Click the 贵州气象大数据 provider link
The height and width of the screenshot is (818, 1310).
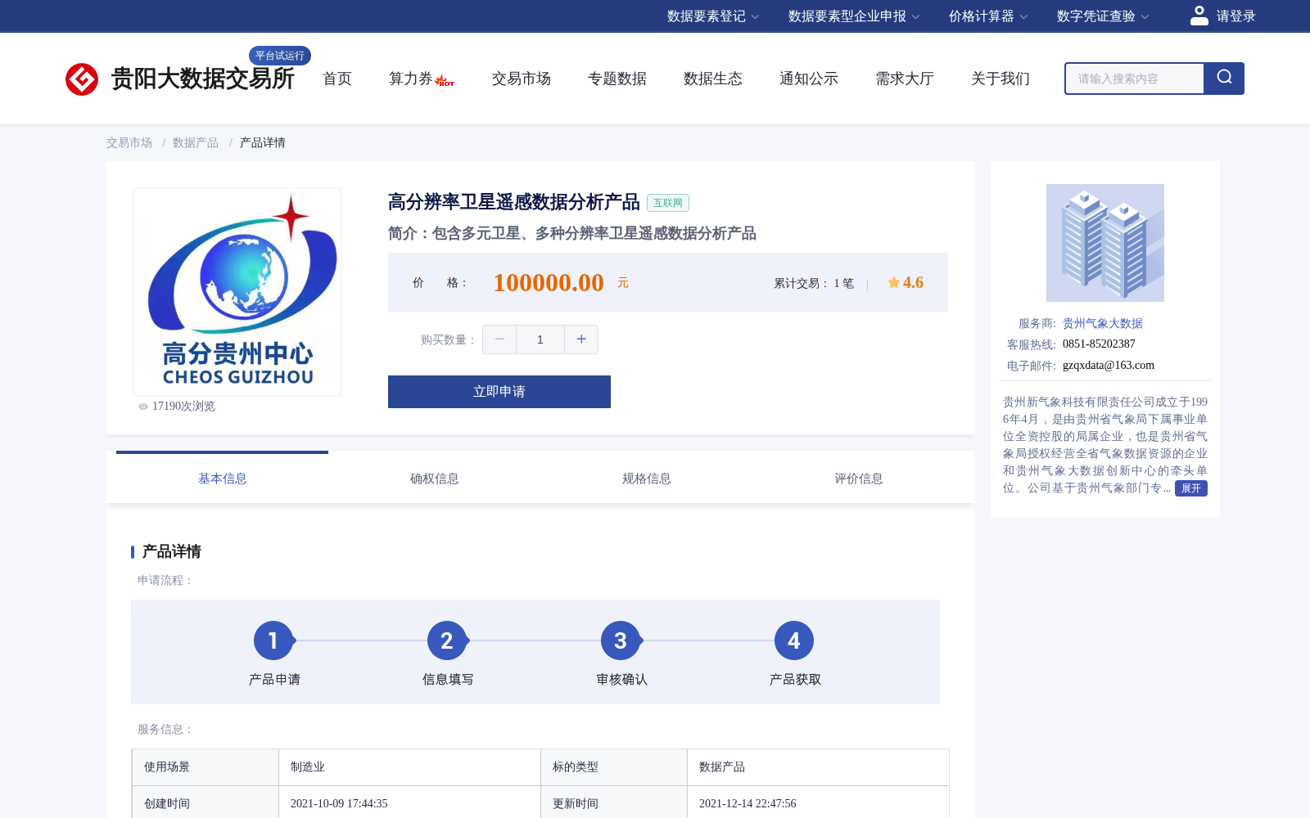[1102, 323]
